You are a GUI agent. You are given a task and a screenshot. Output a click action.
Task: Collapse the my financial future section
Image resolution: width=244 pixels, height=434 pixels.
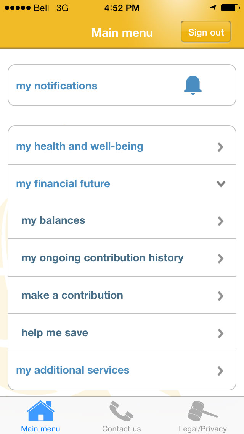(221, 184)
